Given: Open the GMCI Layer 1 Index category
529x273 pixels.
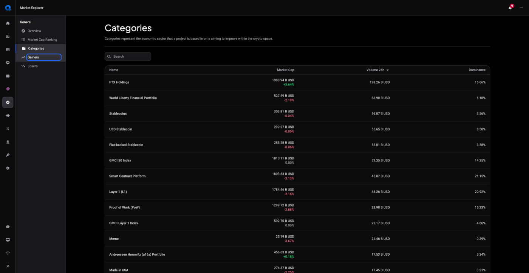Looking at the screenshot, I should click(297, 223).
